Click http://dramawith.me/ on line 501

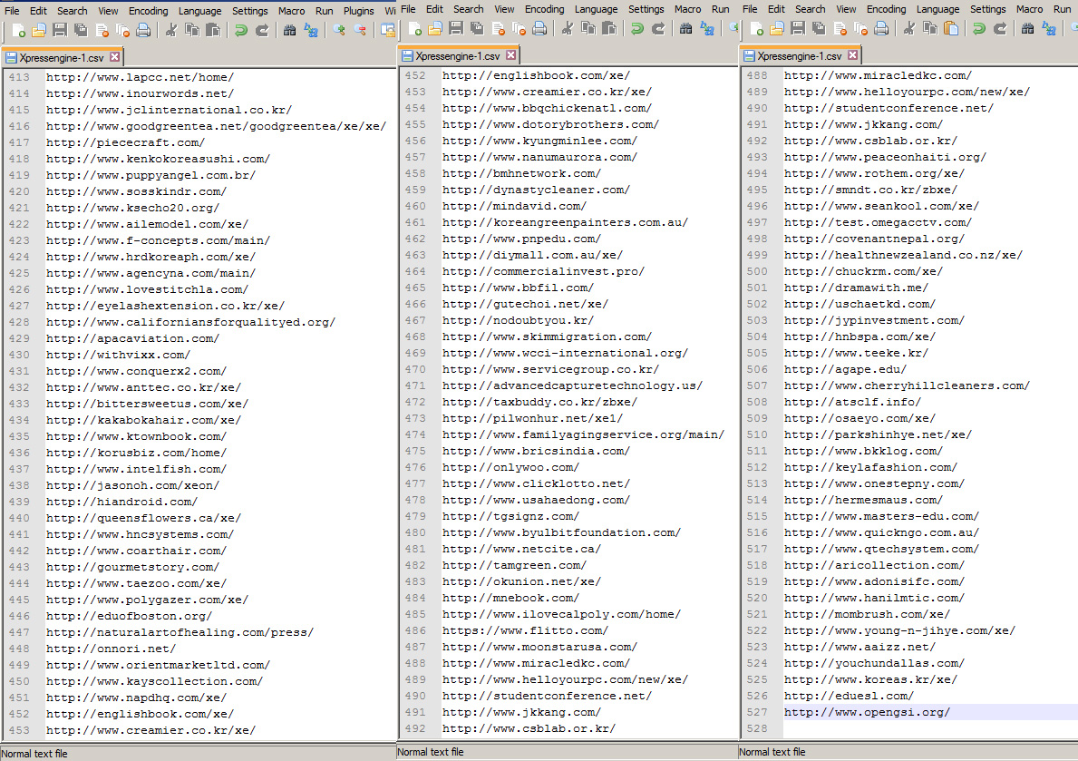[856, 288]
